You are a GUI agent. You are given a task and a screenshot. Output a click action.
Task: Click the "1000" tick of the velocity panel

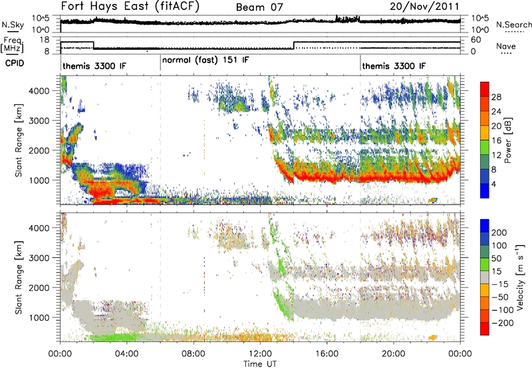[x=39, y=318]
